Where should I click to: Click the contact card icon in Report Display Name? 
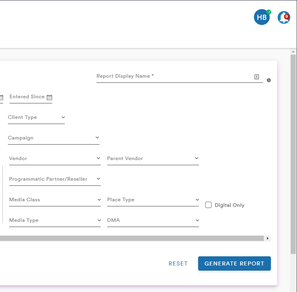point(257,76)
